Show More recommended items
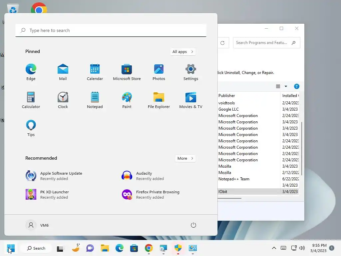 (185, 158)
